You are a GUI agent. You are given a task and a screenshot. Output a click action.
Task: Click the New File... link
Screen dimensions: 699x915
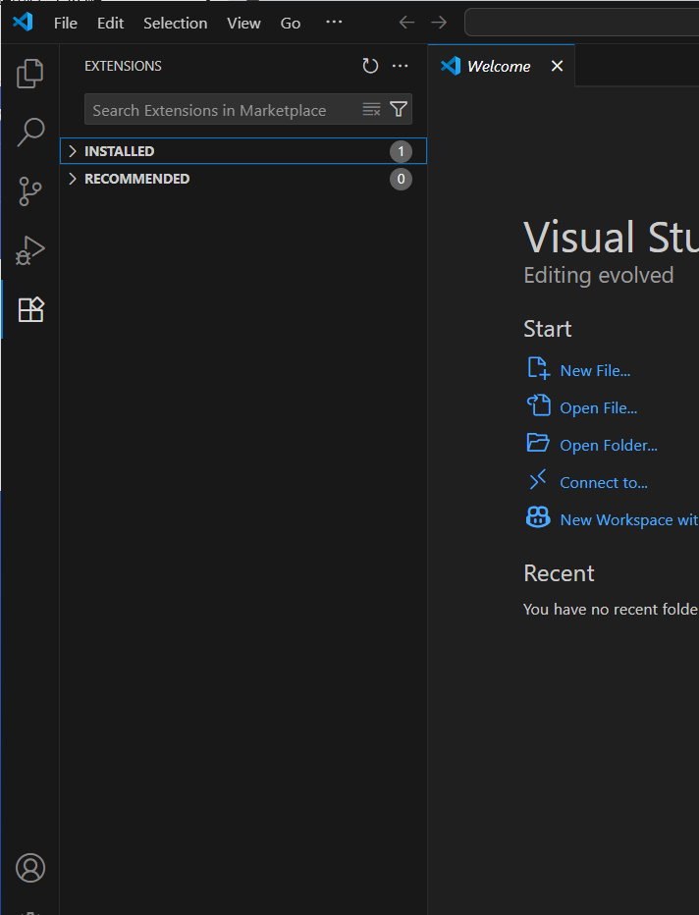[x=595, y=370]
